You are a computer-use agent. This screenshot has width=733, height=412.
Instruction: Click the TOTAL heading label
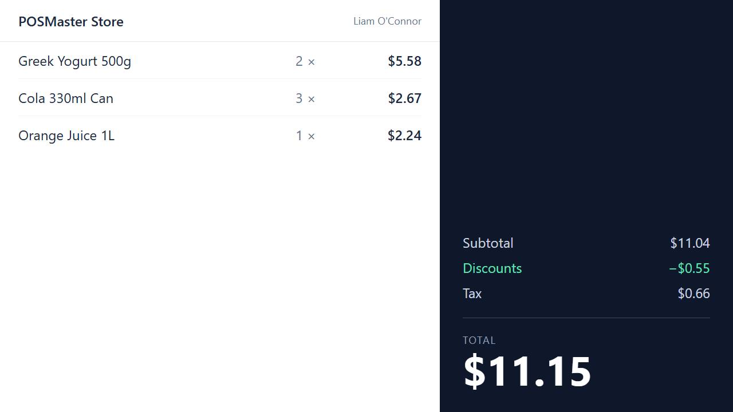(x=479, y=340)
